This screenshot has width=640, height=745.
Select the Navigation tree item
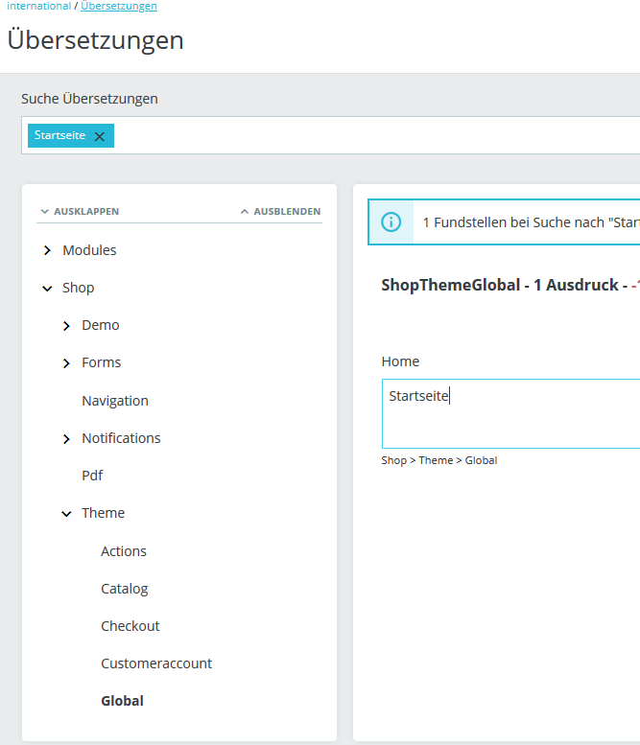[x=115, y=401]
